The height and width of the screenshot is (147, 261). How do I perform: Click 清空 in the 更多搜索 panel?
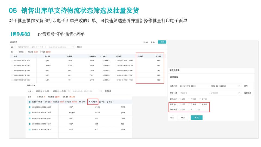(172, 118)
